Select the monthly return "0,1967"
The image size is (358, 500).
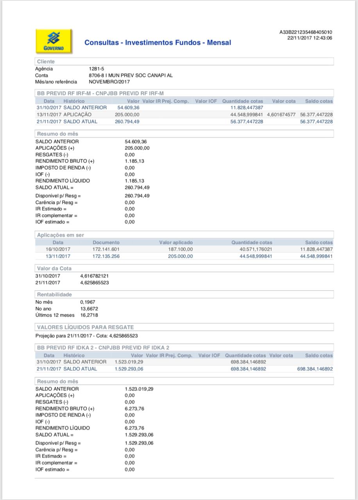88,302
